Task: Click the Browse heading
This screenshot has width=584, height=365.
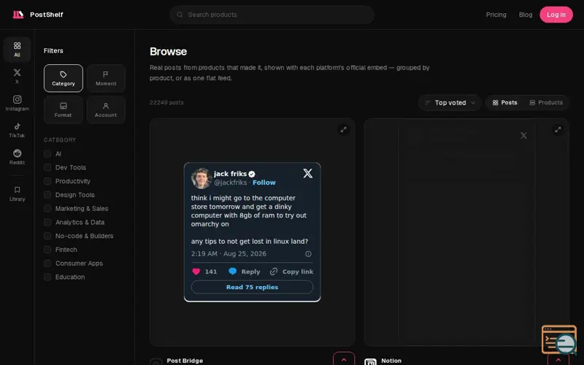Action: coord(169,51)
